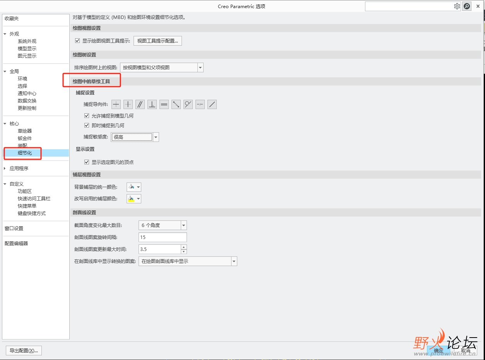Select 更新控制 in the tree

(x=27, y=108)
